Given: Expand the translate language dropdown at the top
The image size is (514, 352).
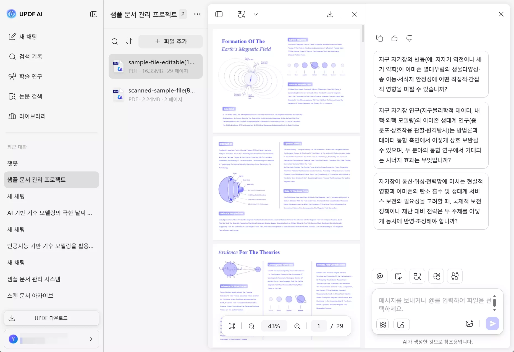Looking at the screenshot, I should 256,14.
